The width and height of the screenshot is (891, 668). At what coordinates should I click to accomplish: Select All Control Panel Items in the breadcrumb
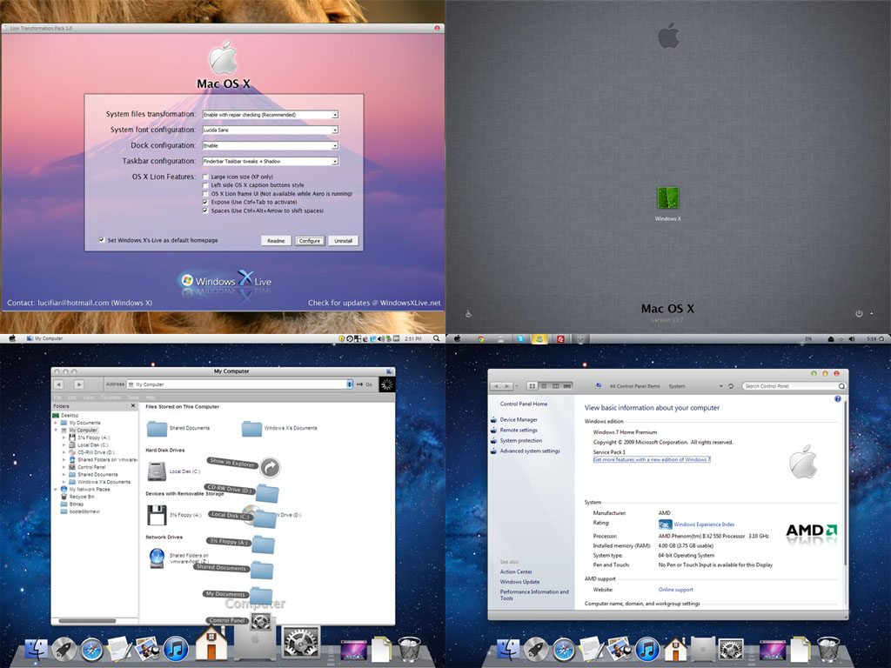pyautogui.click(x=635, y=386)
